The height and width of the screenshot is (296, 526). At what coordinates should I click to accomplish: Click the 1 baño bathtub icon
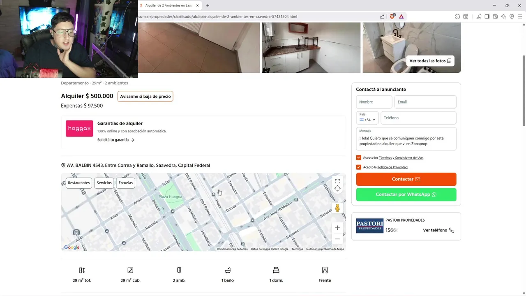point(228,270)
